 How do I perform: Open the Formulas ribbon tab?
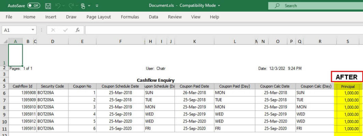point(130,17)
